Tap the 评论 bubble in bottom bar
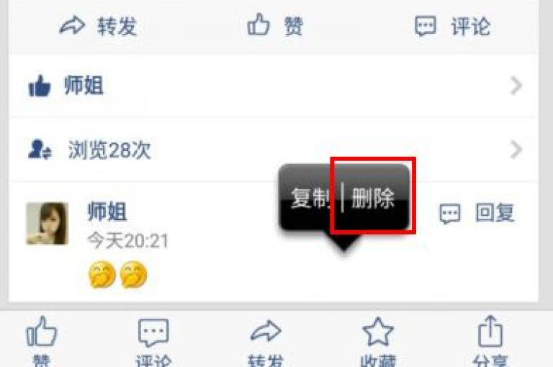 [153, 332]
